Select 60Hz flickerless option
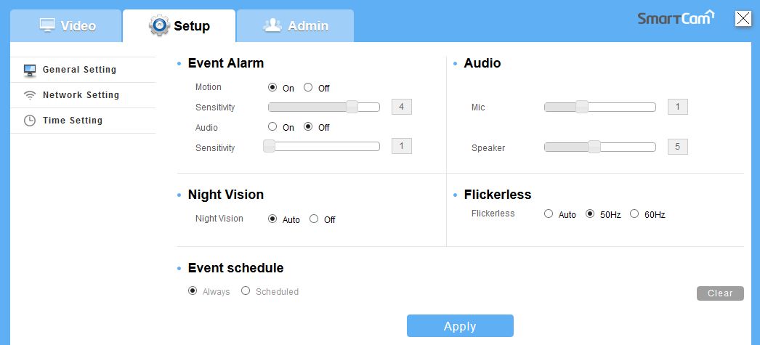Screen dimensions: 760x345 point(634,214)
